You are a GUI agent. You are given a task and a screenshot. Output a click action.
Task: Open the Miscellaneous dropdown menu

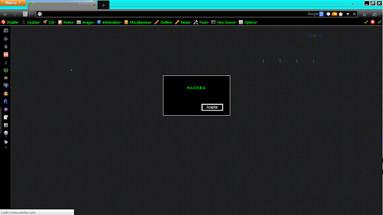click(138, 22)
